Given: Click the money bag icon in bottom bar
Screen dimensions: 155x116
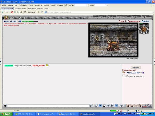Looking at the screenshot, I should coord(128,106).
